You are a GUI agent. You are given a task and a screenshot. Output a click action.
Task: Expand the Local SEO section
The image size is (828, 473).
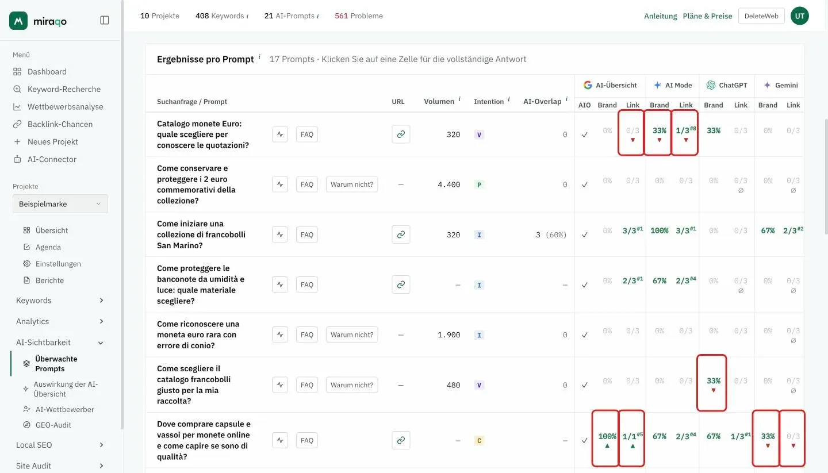point(60,445)
